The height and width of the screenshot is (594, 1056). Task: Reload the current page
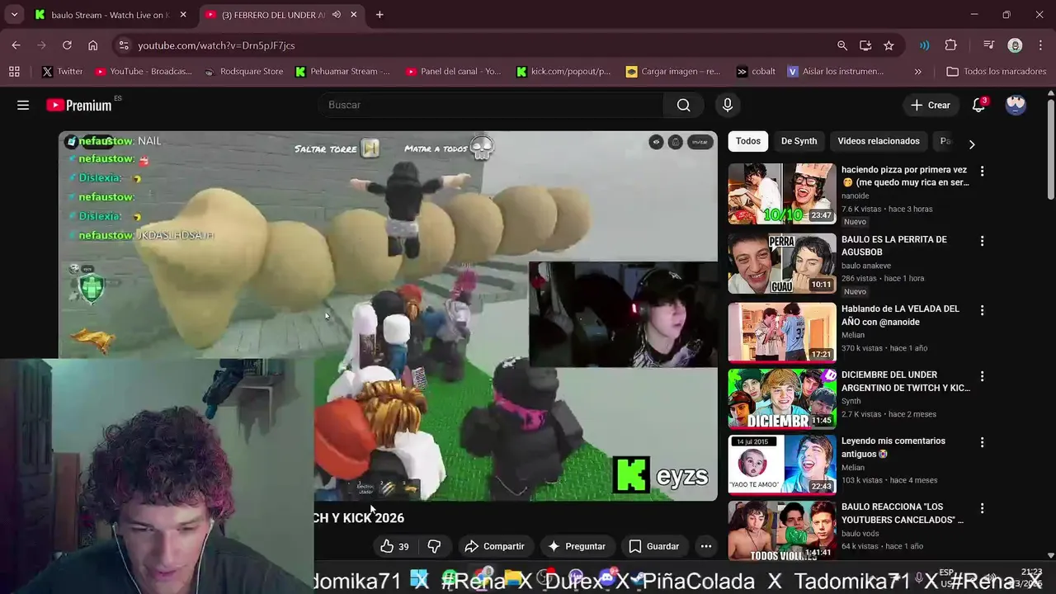(x=67, y=45)
